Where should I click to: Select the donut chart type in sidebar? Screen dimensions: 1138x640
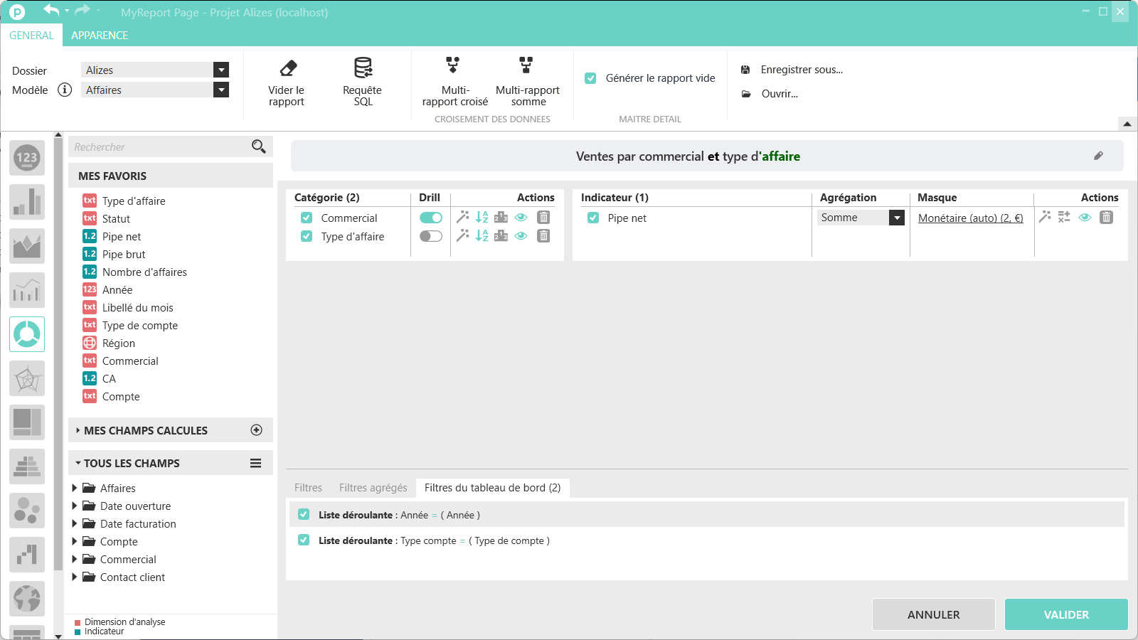[x=27, y=334]
